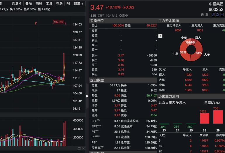Viewport: 225px width, 153px height.
Task: Click the stock code 600252
Action: pyautogui.click(x=216, y=9)
